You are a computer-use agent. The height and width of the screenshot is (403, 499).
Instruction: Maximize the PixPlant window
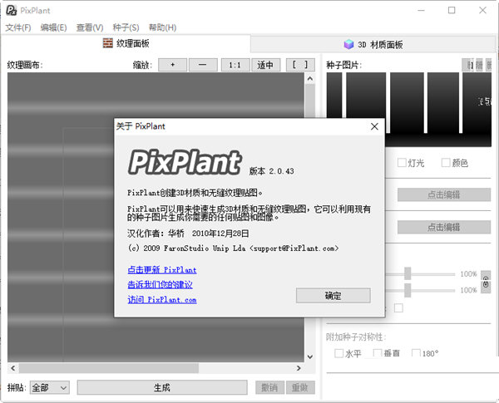point(452,10)
